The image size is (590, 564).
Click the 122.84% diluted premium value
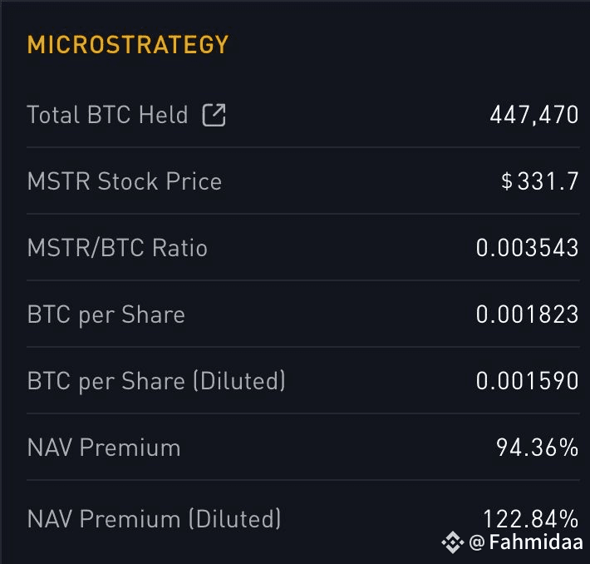(530, 519)
